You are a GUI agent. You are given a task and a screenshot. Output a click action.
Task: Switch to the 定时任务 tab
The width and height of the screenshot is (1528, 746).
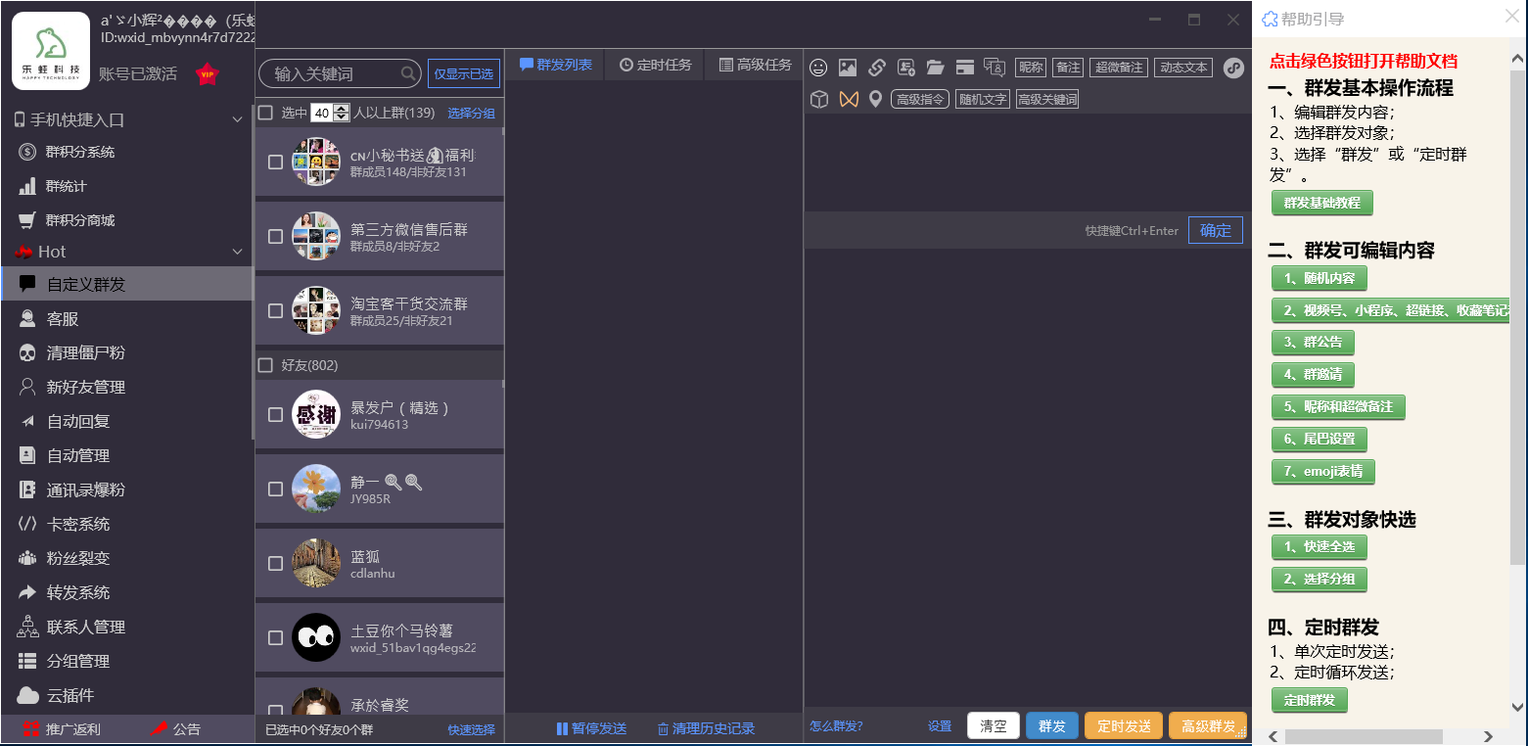(x=655, y=65)
